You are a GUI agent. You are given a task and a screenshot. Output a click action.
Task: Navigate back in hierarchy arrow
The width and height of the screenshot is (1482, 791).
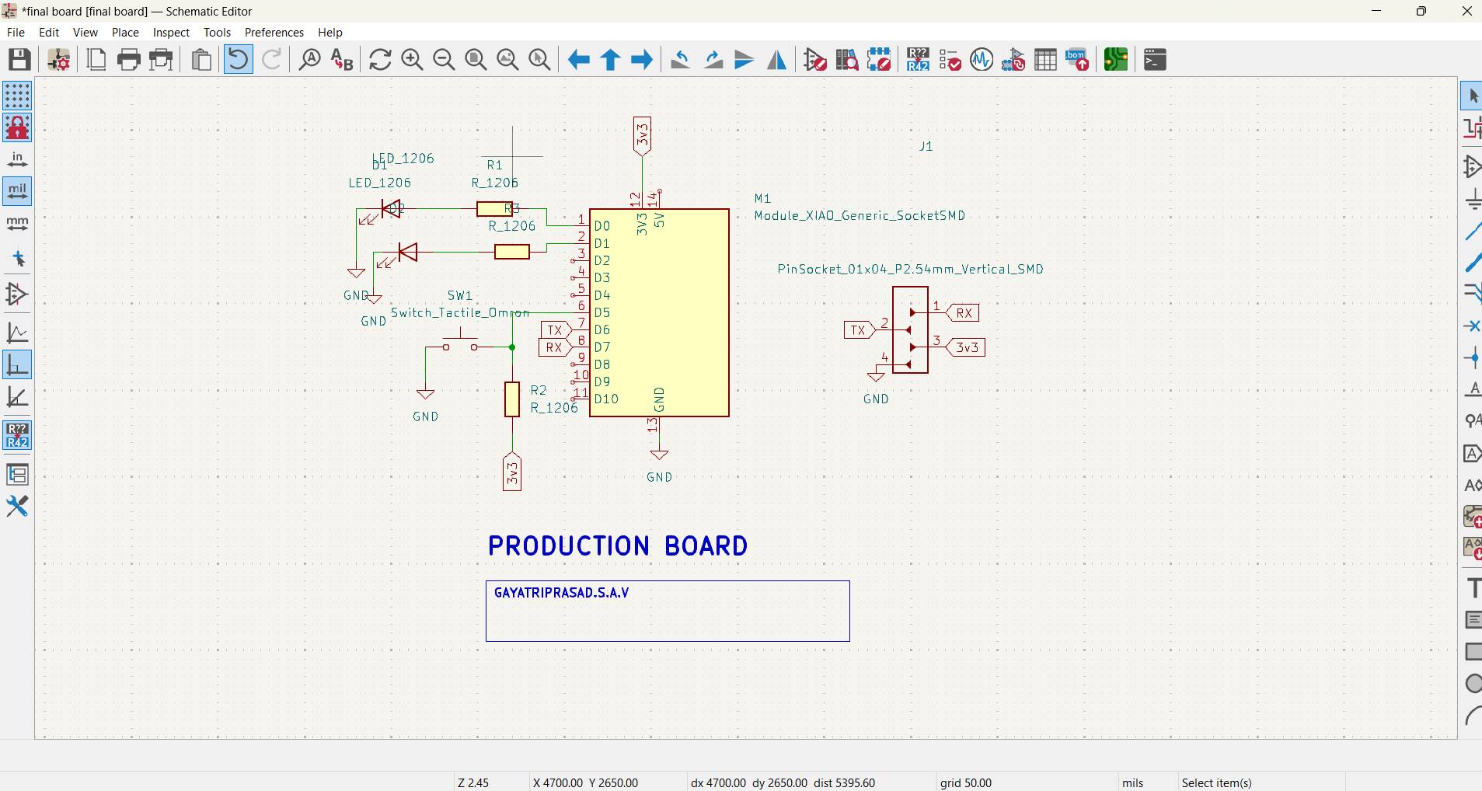tap(578, 60)
